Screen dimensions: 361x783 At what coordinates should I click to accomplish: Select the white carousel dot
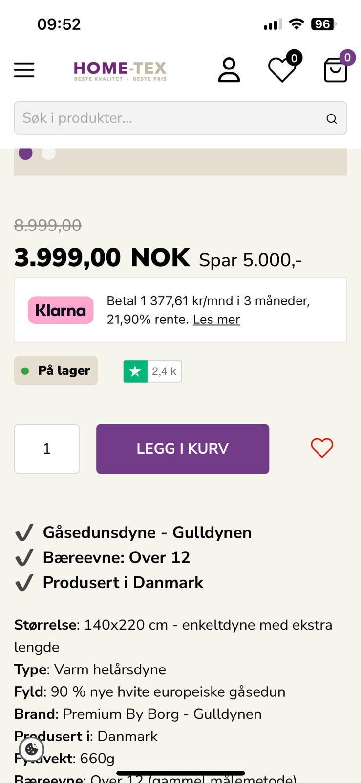pyautogui.click(x=48, y=153)
